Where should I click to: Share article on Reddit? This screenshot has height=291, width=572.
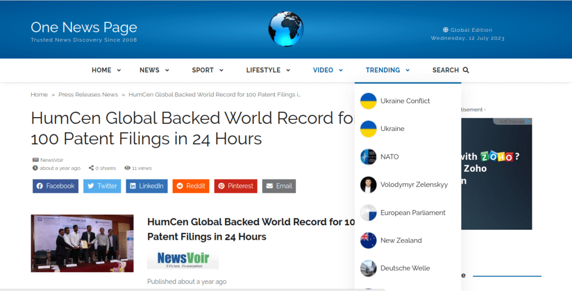point(191,186)
